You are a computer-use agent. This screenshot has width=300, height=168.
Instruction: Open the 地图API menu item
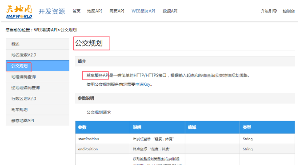95,11
